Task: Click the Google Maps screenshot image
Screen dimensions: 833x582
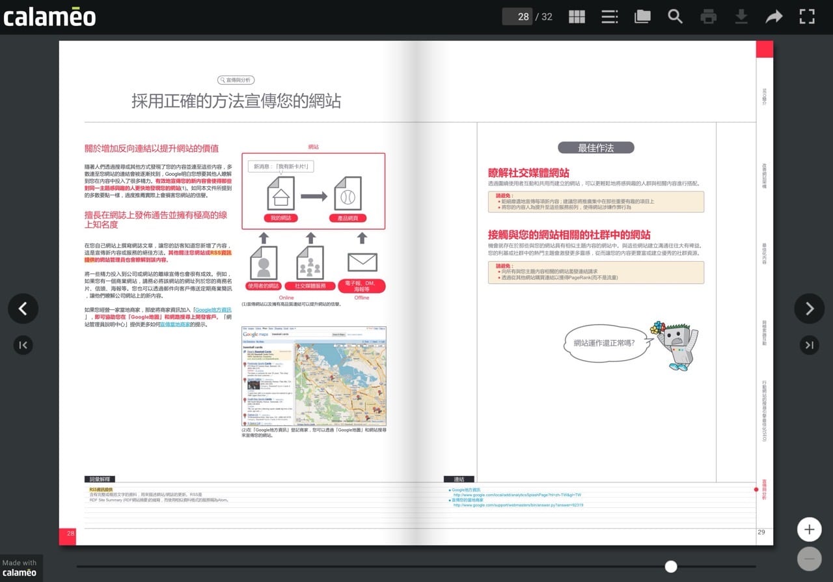Action: click(x=314, y=376)
